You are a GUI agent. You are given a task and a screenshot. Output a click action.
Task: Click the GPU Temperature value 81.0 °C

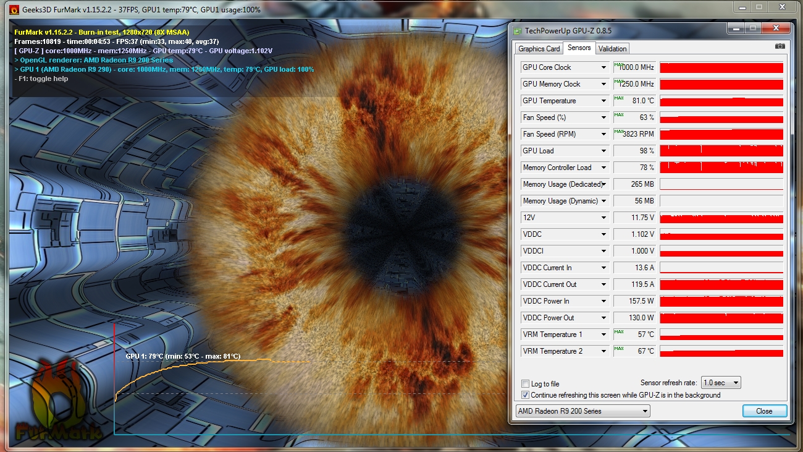tap(634, 101)
